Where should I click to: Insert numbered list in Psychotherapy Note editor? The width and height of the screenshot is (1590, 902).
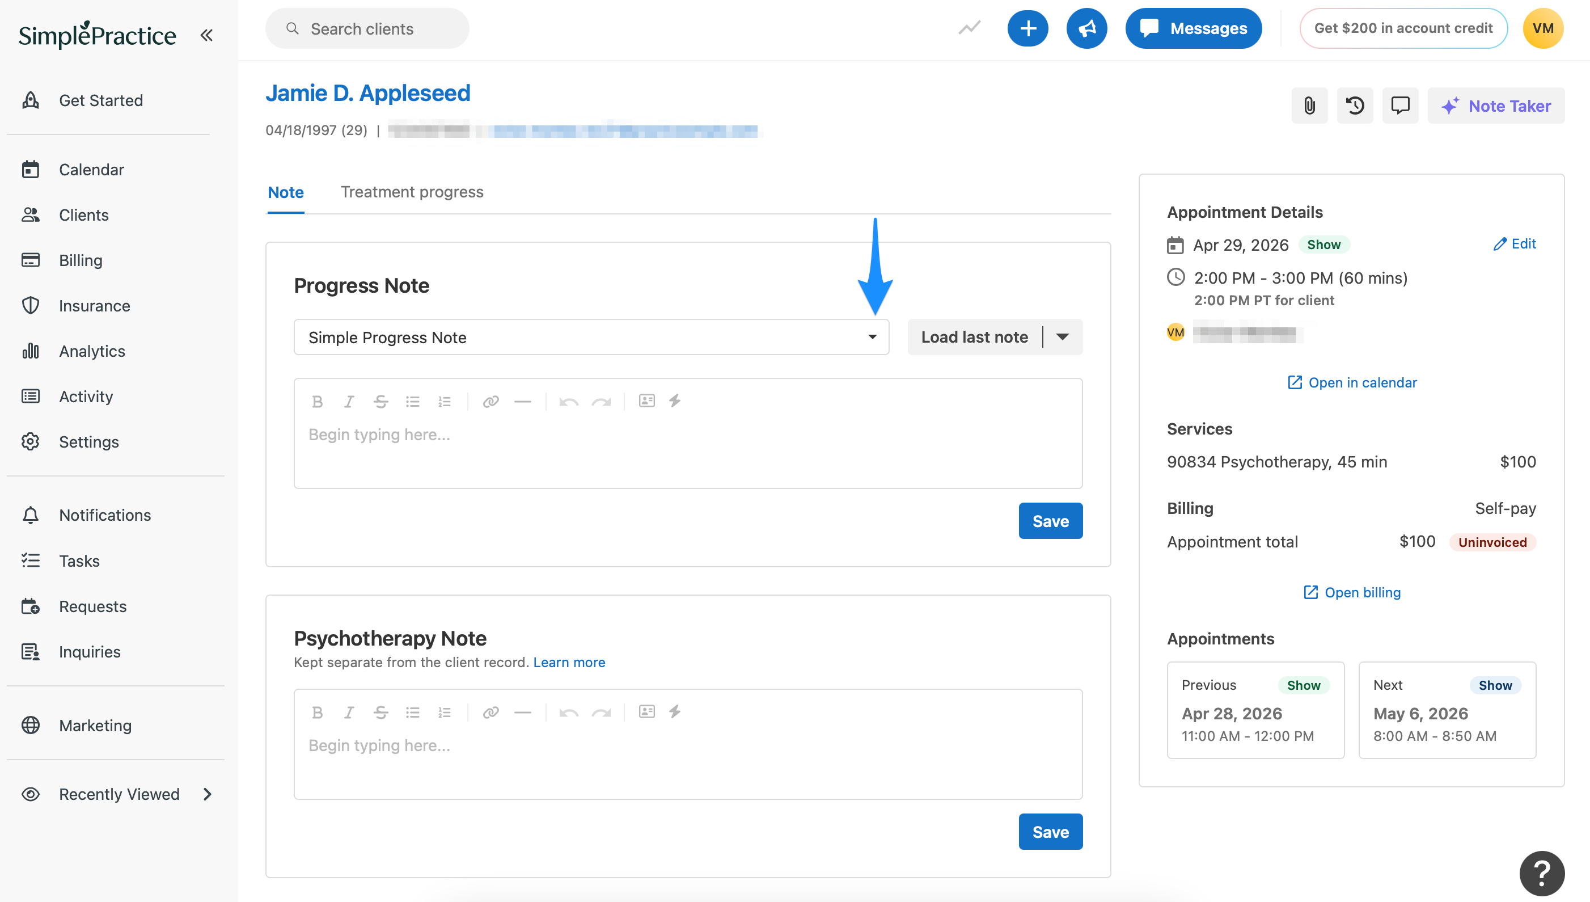click(x=444, y=713)
